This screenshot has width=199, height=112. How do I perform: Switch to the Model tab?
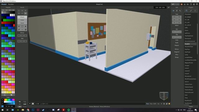(x=4, y=4)
